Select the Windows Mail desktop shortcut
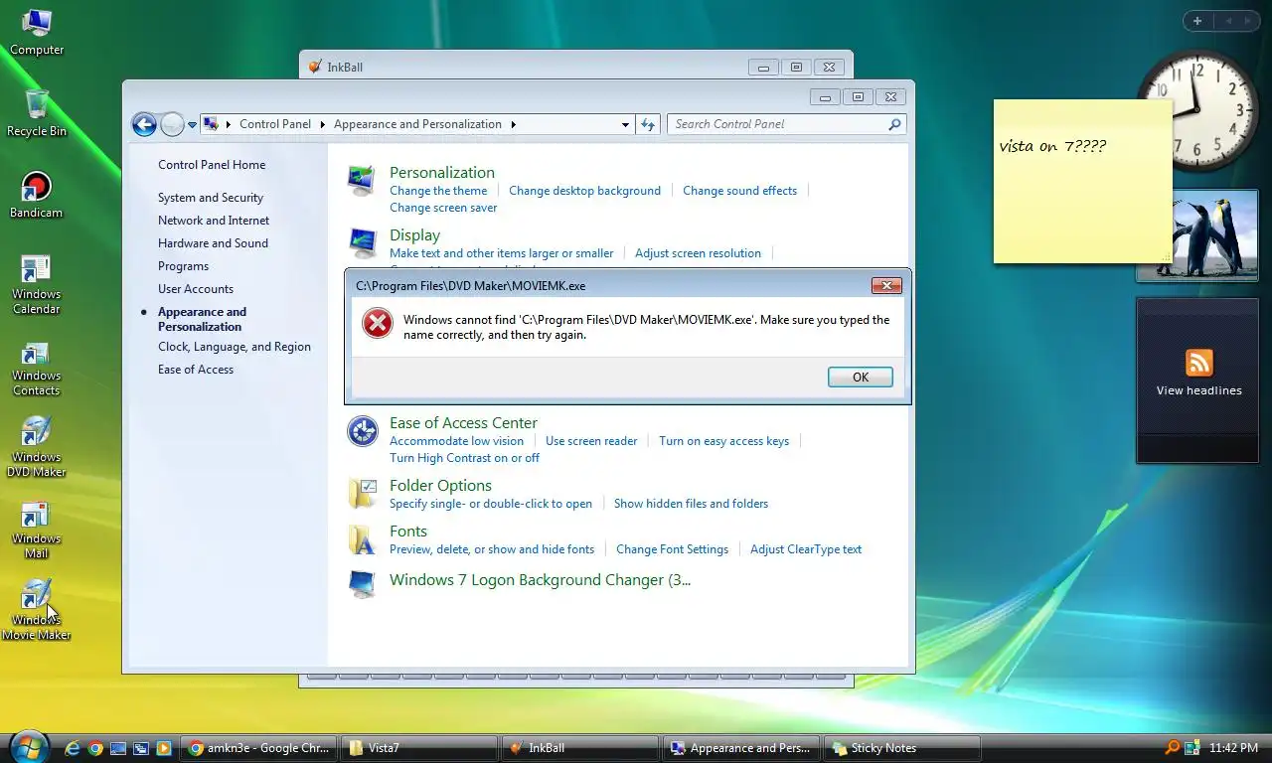Screen dimensions: 1272x763 (x=37, y=530)
